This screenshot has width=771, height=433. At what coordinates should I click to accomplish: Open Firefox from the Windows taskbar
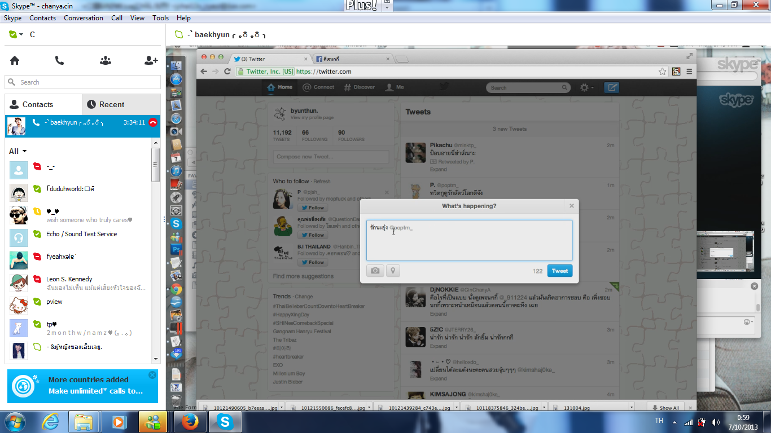point(189,422)
